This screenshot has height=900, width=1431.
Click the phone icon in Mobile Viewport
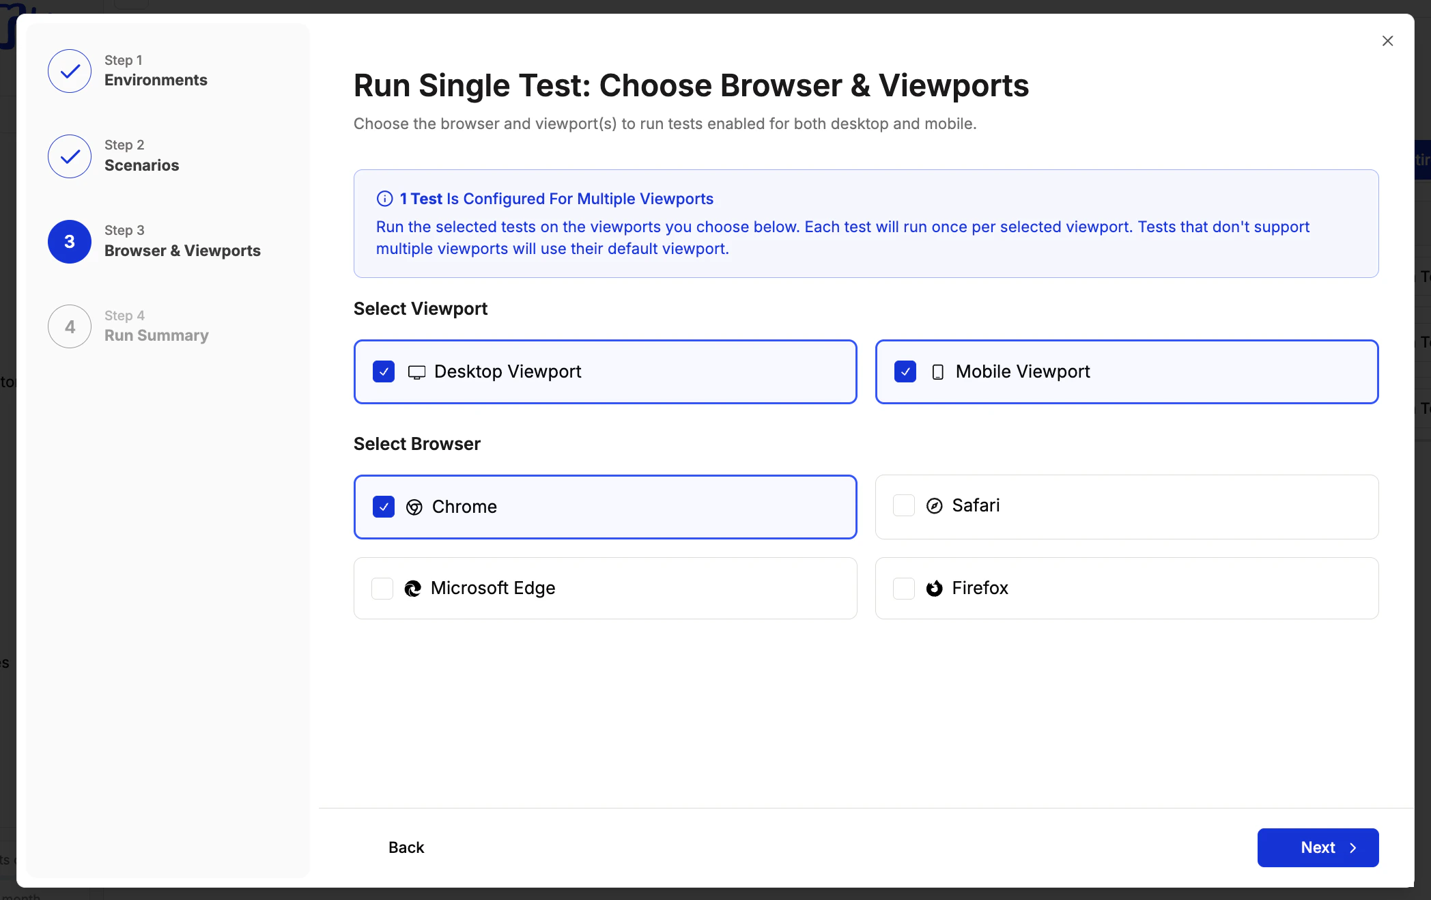(x=938, y=372)
